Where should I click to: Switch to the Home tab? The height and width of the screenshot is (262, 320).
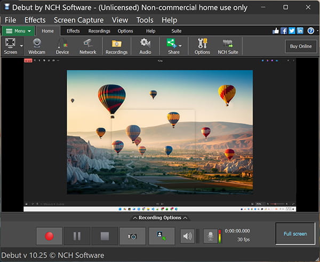pyautogui.click(x=48, y=31)
